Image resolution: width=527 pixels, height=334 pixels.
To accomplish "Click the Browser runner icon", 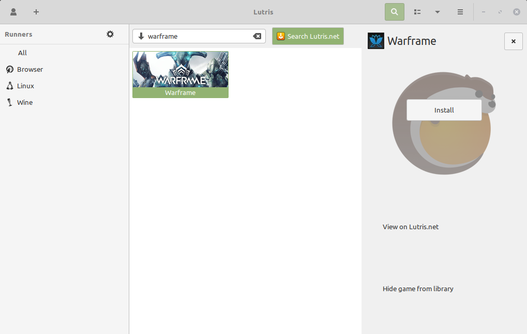I will 10,69.
